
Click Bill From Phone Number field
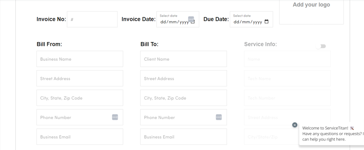tap(80, 117)
